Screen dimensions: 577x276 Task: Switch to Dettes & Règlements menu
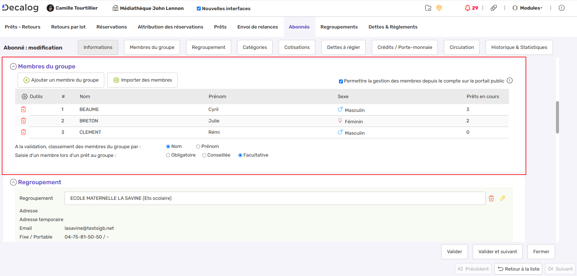(x=393, y=27)
